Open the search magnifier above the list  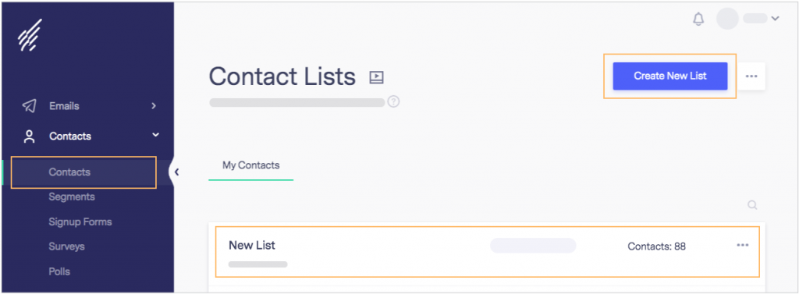pyautogui.click(x=752, y=205)
